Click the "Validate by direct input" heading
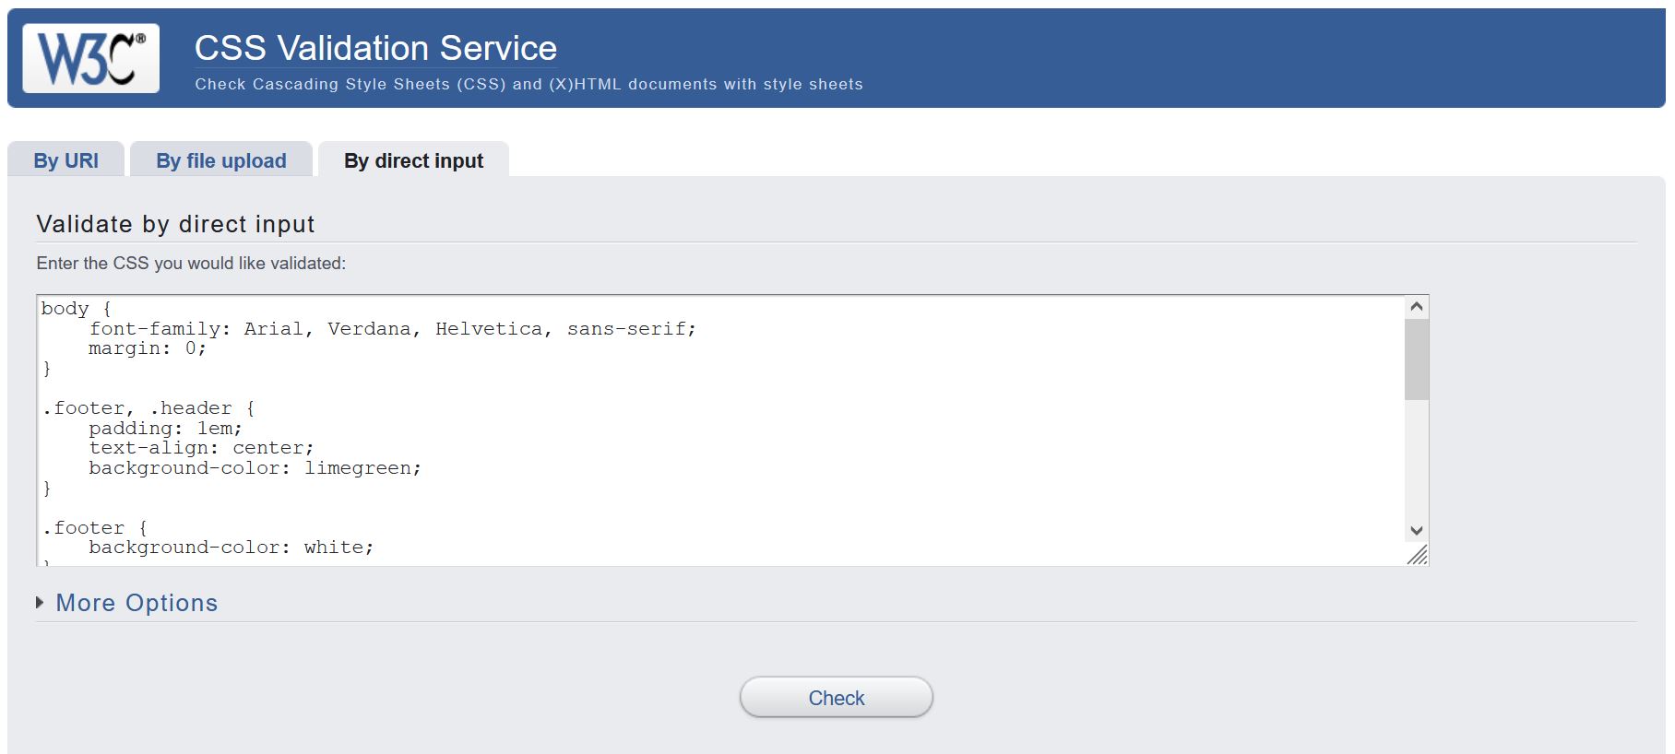 tap(175, 224)
